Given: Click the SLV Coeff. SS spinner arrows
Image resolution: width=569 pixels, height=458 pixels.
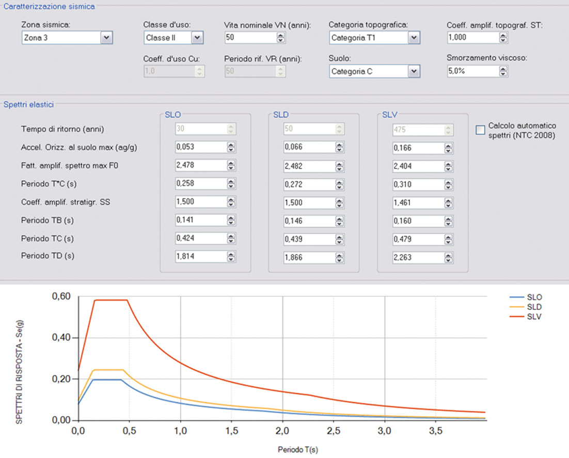Looking at the screenshot, I should click(449, 203).
